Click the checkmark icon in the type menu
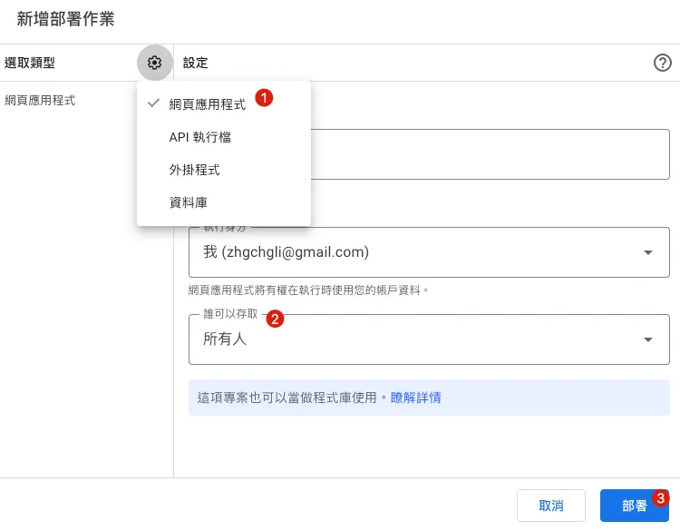The height and width of the screenshot is (531, 680). 153,103
